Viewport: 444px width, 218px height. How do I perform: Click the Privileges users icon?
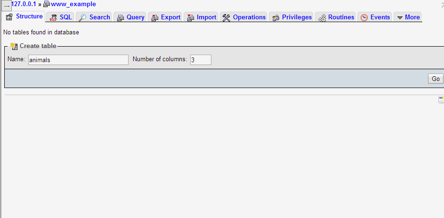(x=276, y=18)
